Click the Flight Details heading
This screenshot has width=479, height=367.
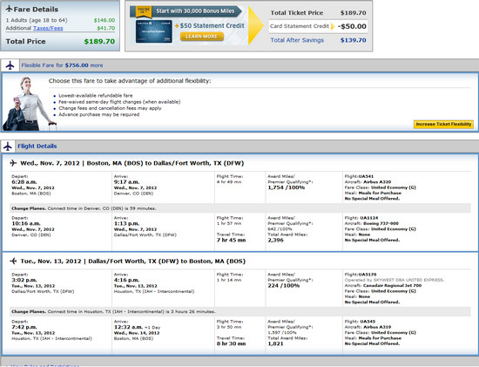(37, 146)
